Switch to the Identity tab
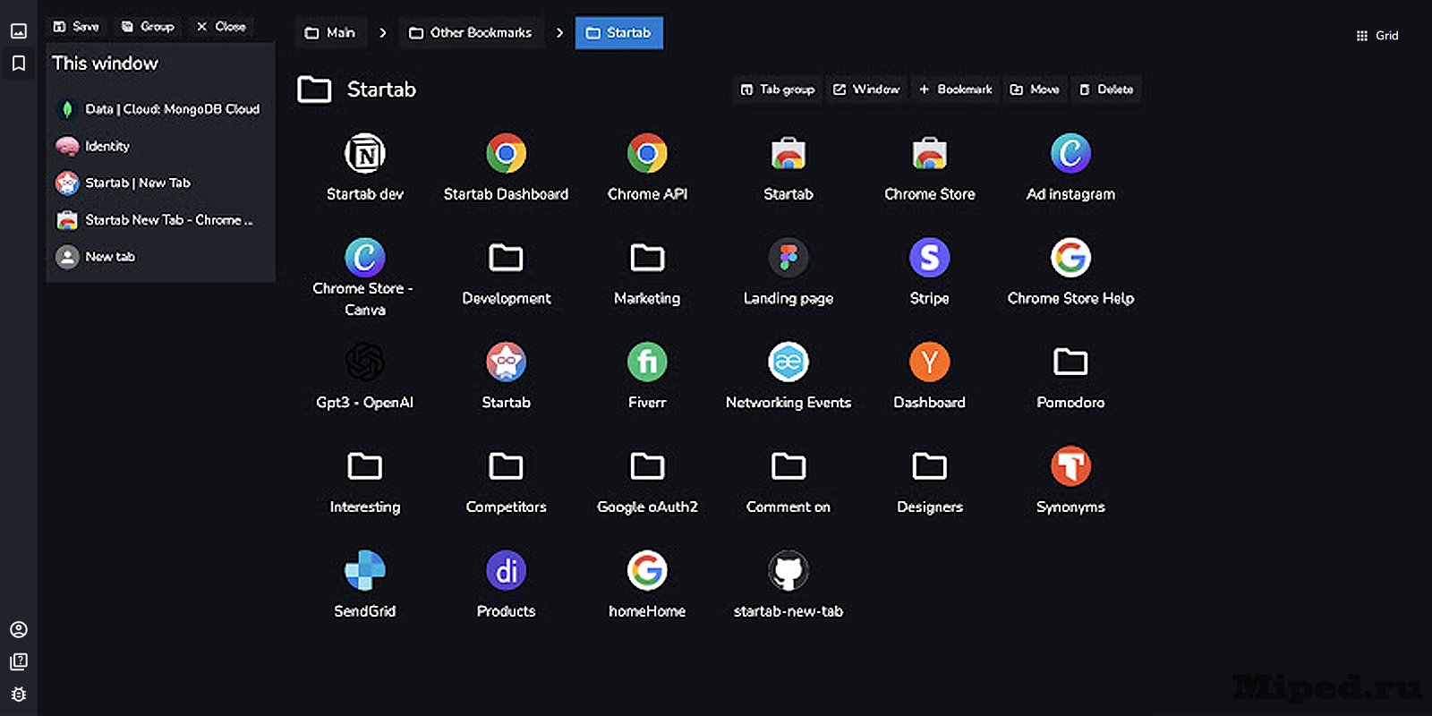This screenshot has height=716, width=1432. click(x=159, y=146)
